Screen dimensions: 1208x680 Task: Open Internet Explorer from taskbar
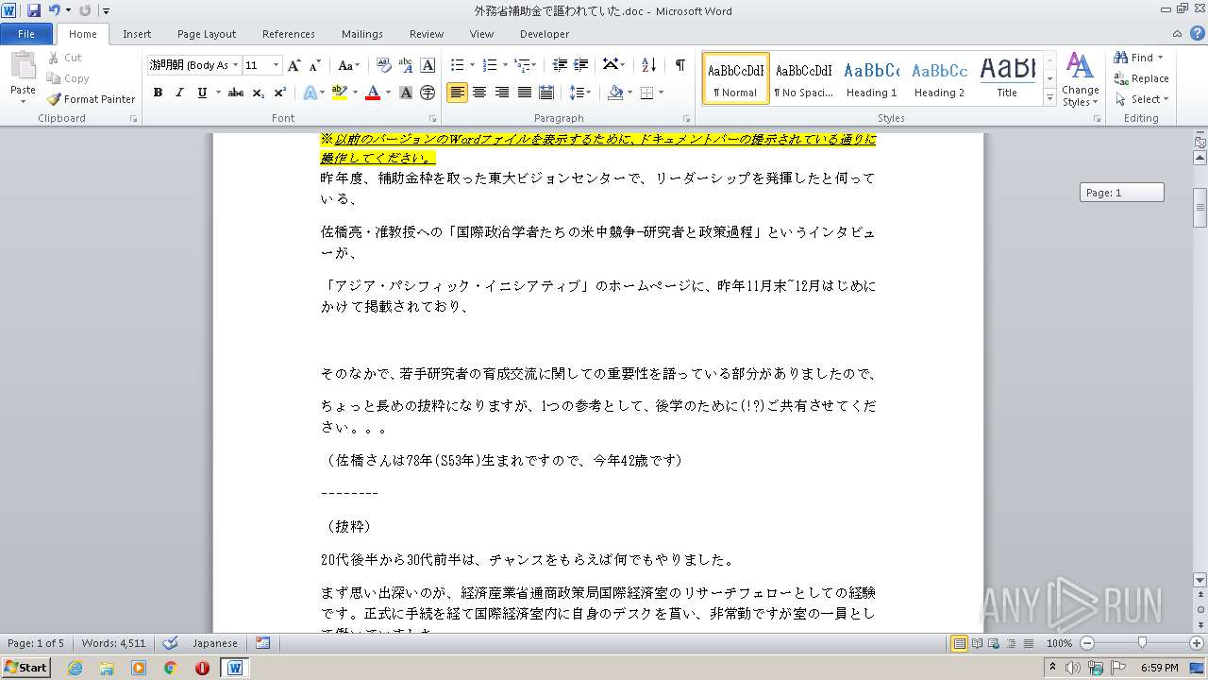[75, 668]
